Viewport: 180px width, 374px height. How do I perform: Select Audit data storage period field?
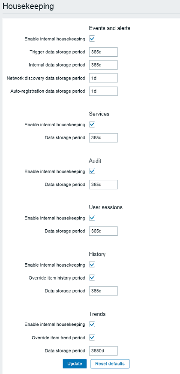click(103, 185)
